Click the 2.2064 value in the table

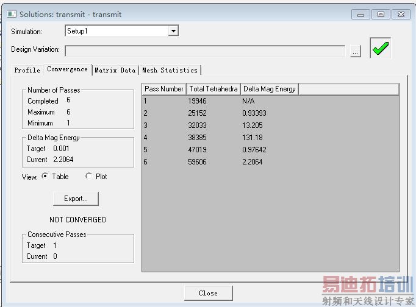coord(252,162)
